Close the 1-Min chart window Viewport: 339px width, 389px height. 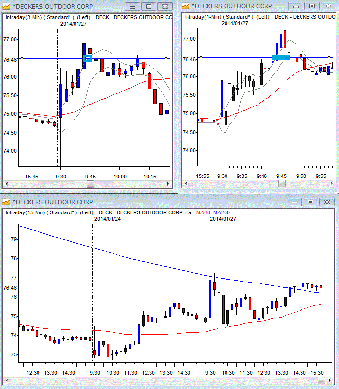pos(328,6)
